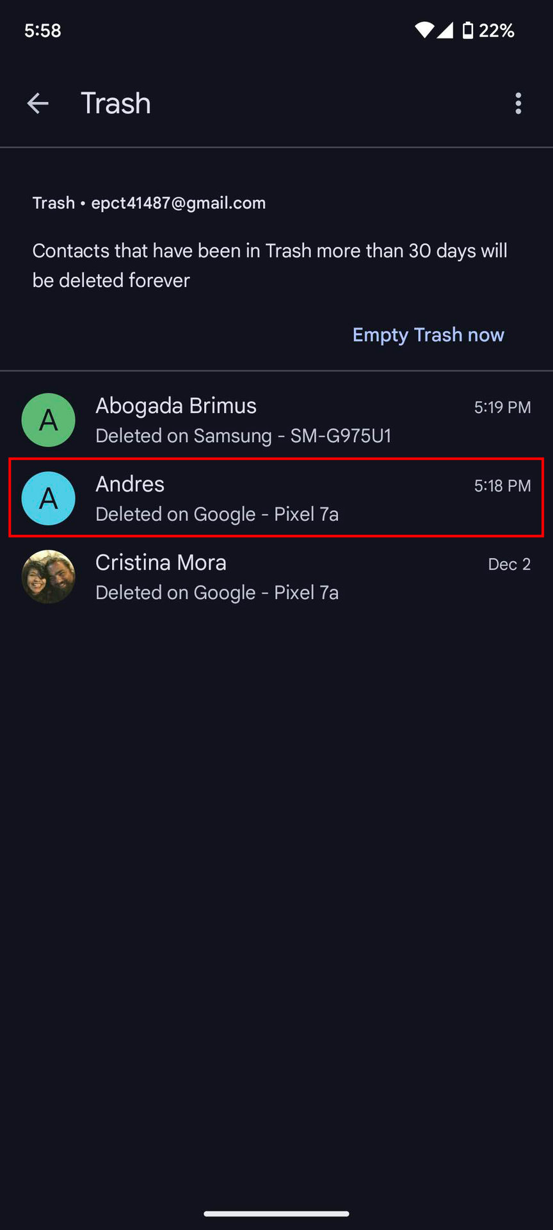Tap "Deleted on Samsung - SM-G975U1" text
This screenshot has height=1230, width=553.
tap(243, 436)
